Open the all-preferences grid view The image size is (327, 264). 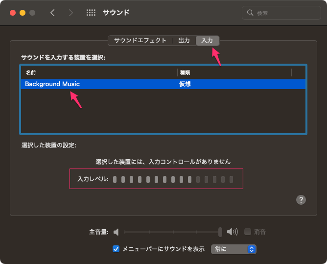(x=91, y=13)
